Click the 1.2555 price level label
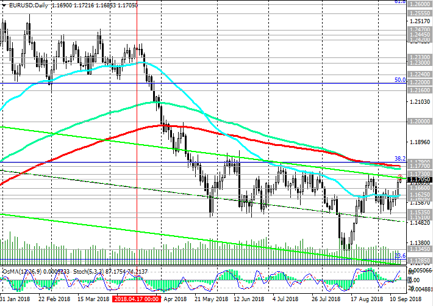This screenshot has height=306, width=433. (x=420, y=13)
